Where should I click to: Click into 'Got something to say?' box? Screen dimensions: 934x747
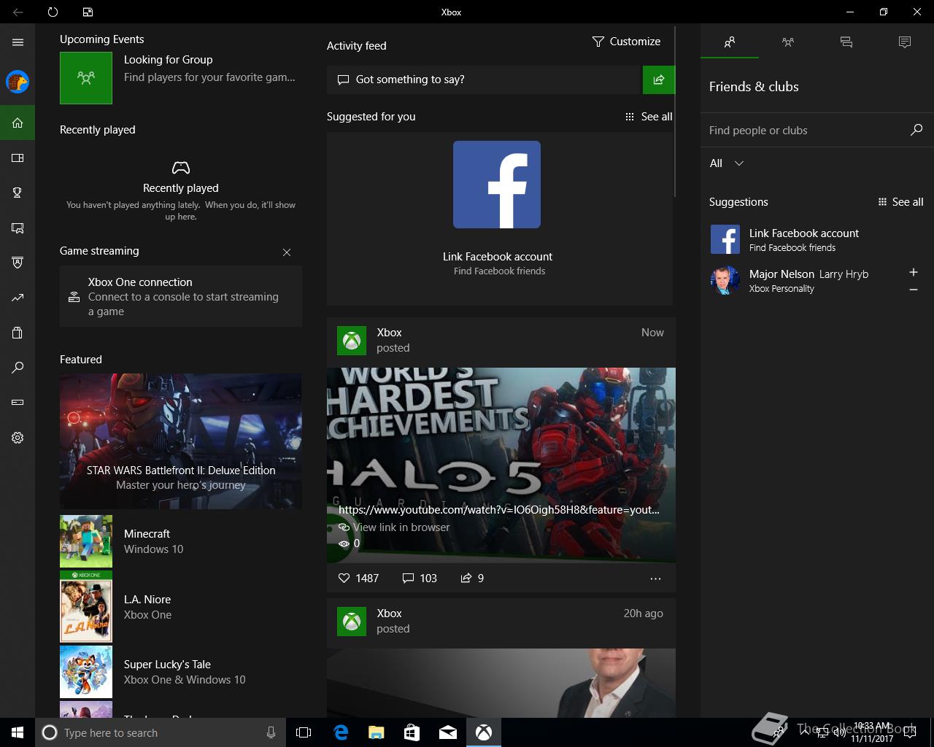click(483, 80)
